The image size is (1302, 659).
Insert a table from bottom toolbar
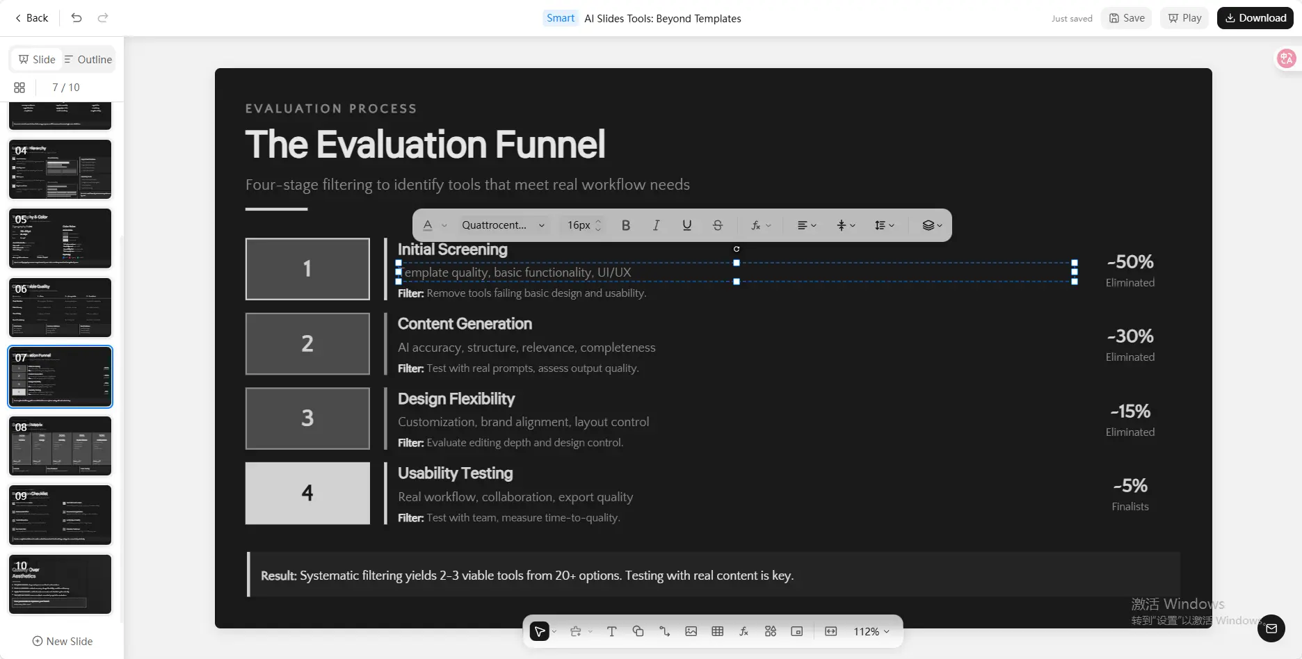click(717, 631)
